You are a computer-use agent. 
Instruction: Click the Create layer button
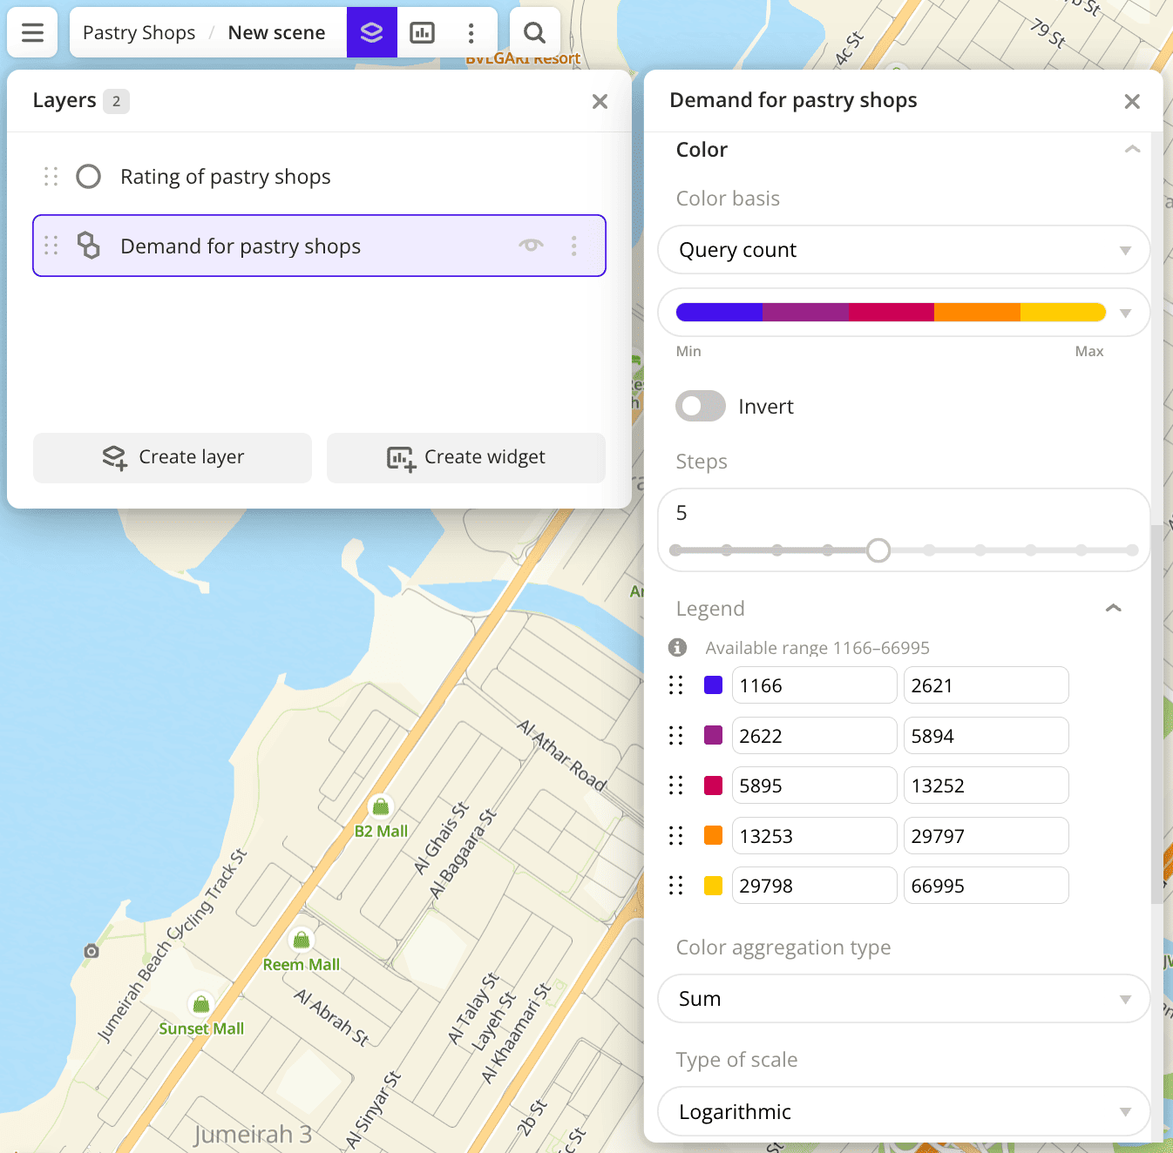(173, 458)
